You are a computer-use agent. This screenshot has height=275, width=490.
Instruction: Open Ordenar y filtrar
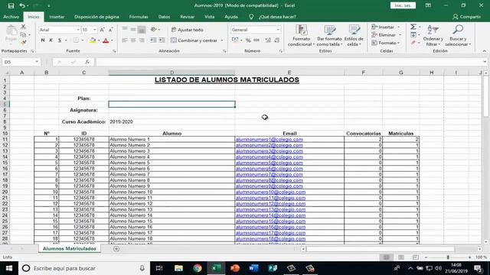(x=433, y=36)
